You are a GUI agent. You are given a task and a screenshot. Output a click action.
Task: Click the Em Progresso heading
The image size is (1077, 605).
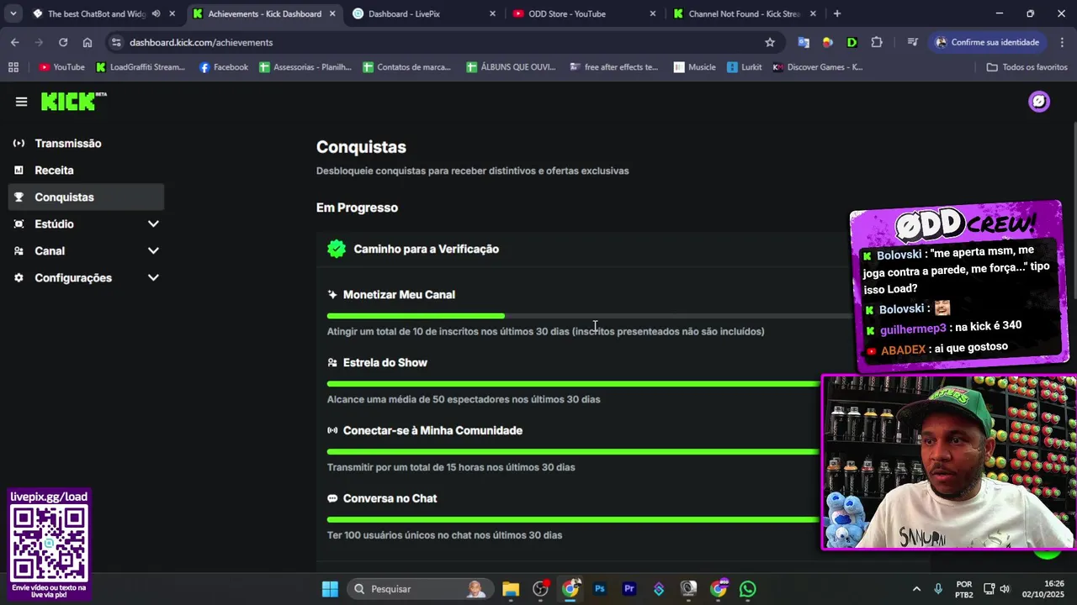pyautogui.click(x=357, y=208)
